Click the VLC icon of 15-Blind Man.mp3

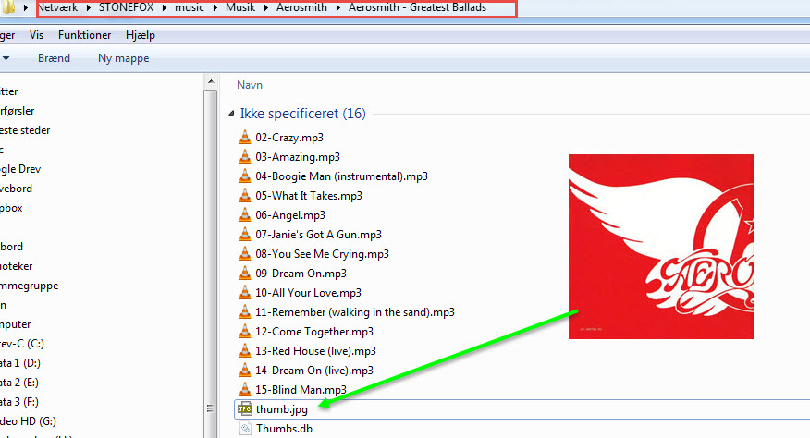[x=245, y=389]
